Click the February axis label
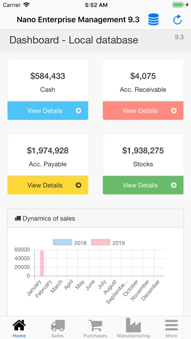This screenshot has width=191, height=339. (x=44, y=289)
